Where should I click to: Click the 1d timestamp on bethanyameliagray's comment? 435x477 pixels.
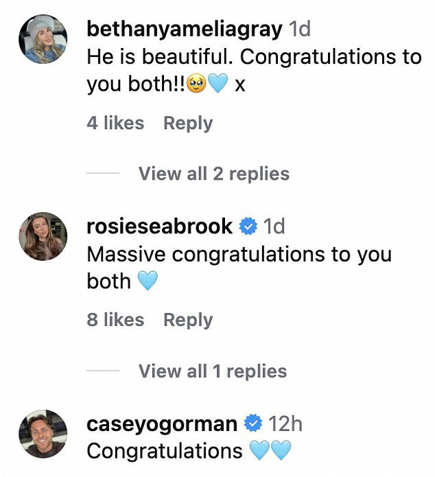299,29
